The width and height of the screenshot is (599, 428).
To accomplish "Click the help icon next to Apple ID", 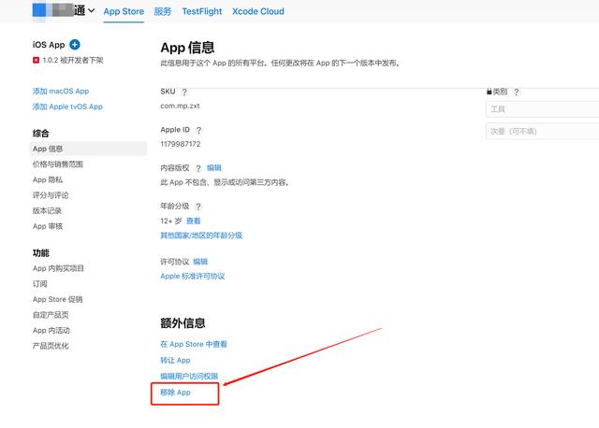I will [198, 130].
